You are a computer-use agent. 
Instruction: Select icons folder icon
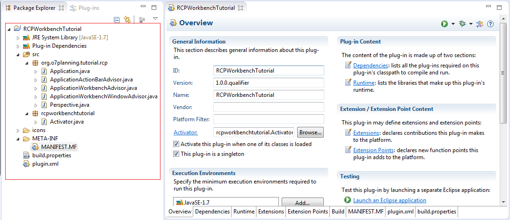click(26, 130)
